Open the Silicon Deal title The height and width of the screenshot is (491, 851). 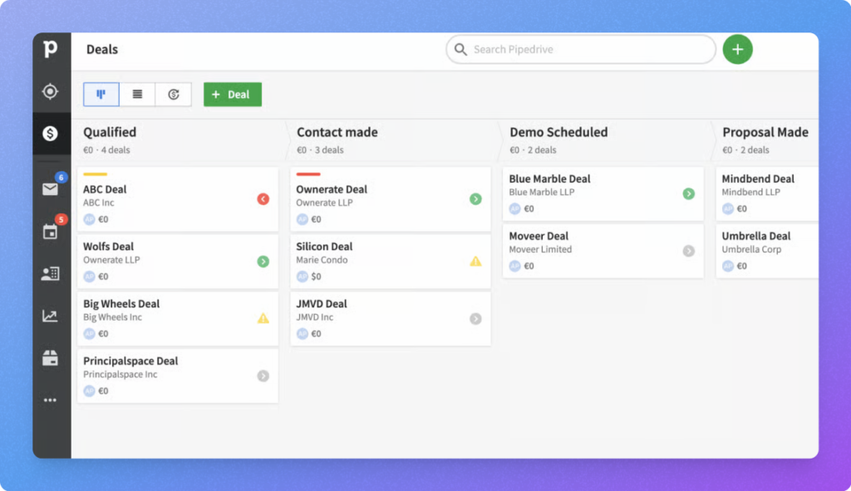325,246
